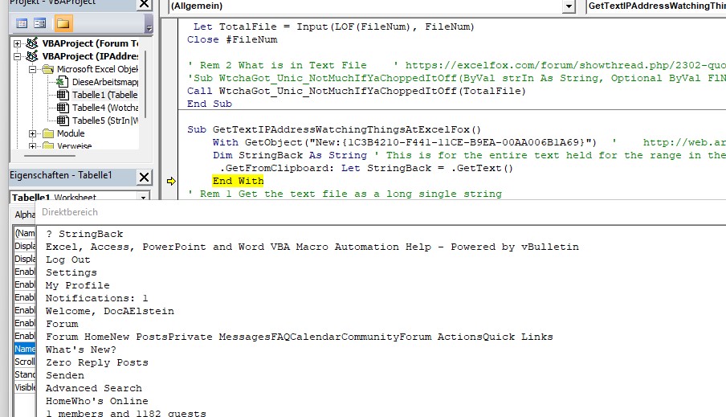
Task: Select the ScrollArea property row
Action: pyautogui.click(x=25, y=362)
